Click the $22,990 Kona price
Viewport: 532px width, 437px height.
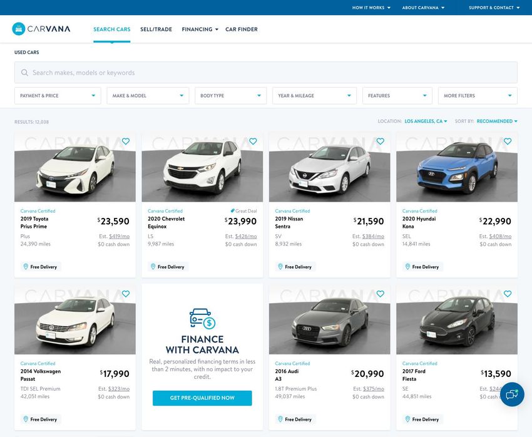tap(495, 221)
